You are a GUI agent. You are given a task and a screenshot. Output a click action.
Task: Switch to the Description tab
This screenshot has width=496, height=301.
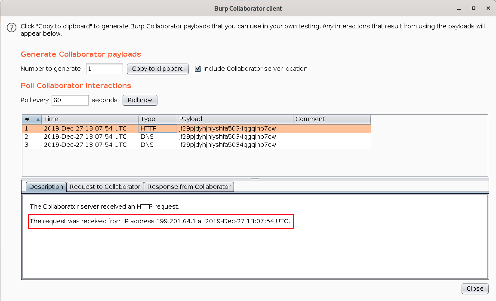[46, 187]
